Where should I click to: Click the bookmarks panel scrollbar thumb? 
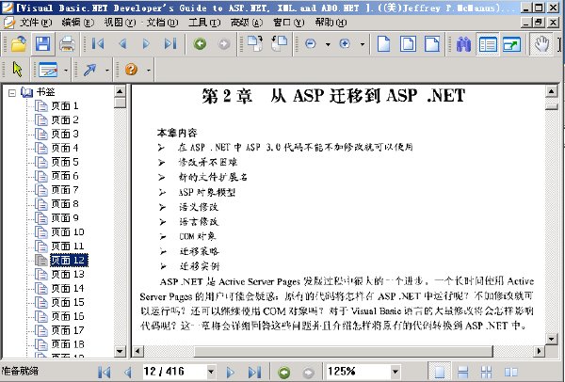click(x=120, y=103)
